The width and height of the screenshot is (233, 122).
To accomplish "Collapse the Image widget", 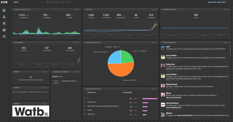I will click(13, 104).
